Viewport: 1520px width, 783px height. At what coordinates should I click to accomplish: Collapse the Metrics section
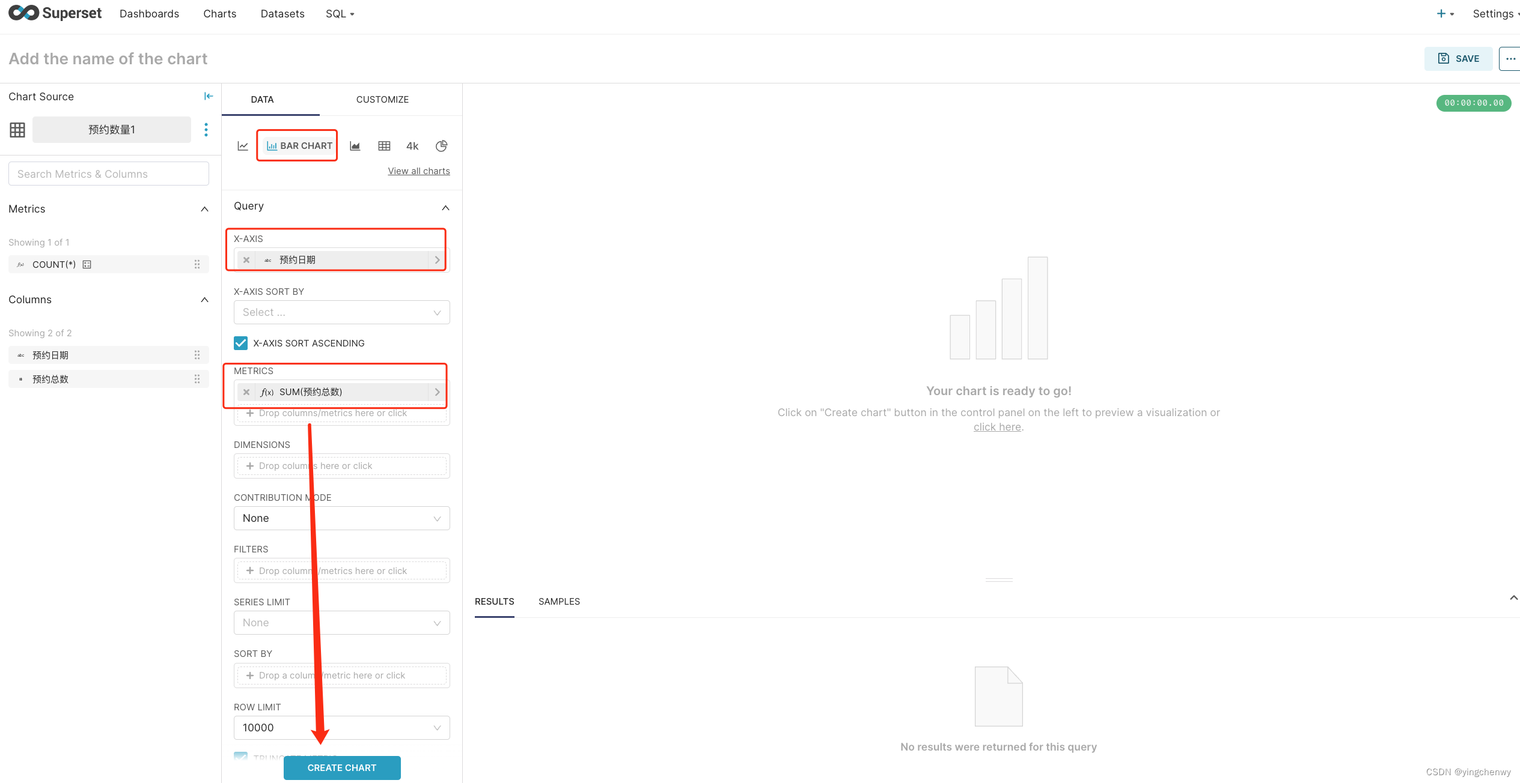204,209
